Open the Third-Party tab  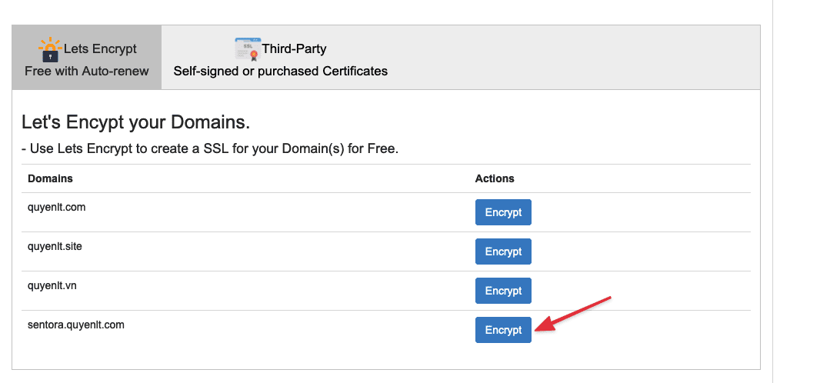[280, 58]
